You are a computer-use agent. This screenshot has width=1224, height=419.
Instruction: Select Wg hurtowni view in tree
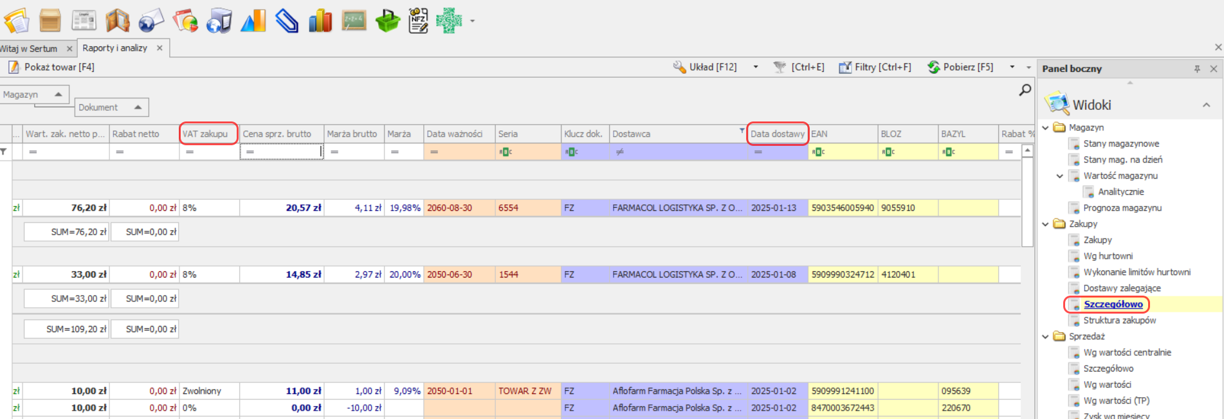[x=1108, y=256]
